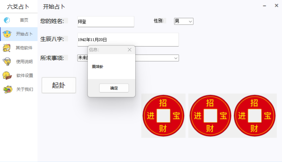Click the emoji icon beside 软件设置
282x162 pixels.
pos(7,76)
